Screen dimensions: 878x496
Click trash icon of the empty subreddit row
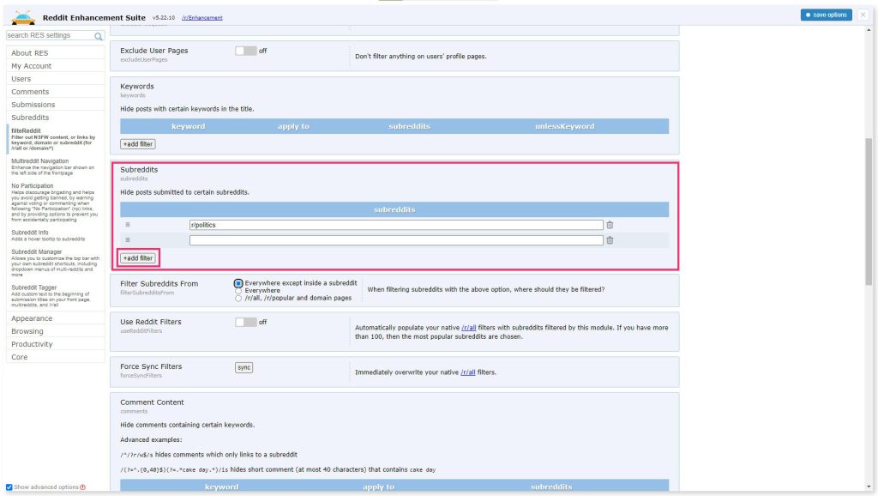pyautogui.click(x=610, y=240)
